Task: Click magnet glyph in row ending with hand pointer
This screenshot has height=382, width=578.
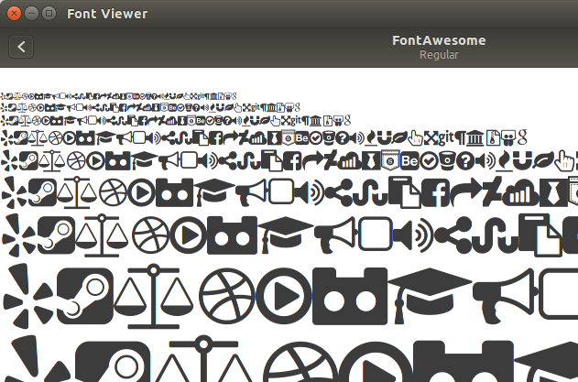Action: click(522, 160)
